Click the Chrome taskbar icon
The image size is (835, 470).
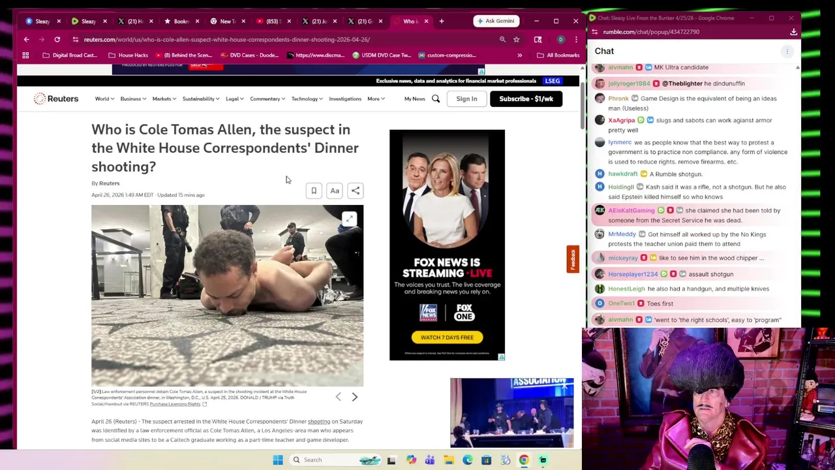tap(524, 460)
